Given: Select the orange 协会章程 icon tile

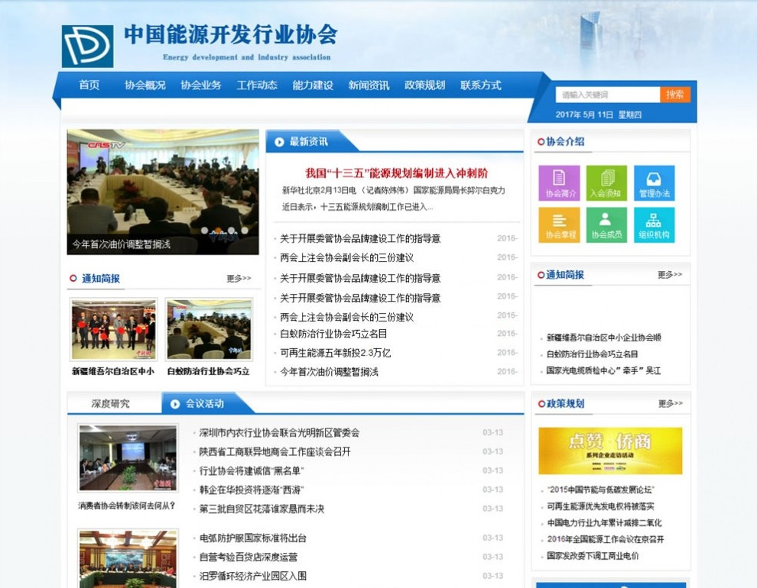Looking at the screenshot, I should point(559,225).
